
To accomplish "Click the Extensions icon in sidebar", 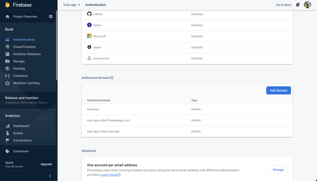I will 8,151.
